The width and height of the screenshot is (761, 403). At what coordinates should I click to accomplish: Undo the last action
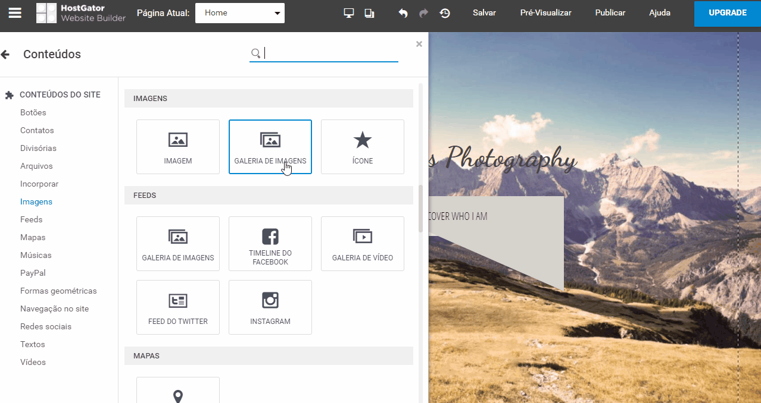tap(403, 13)
